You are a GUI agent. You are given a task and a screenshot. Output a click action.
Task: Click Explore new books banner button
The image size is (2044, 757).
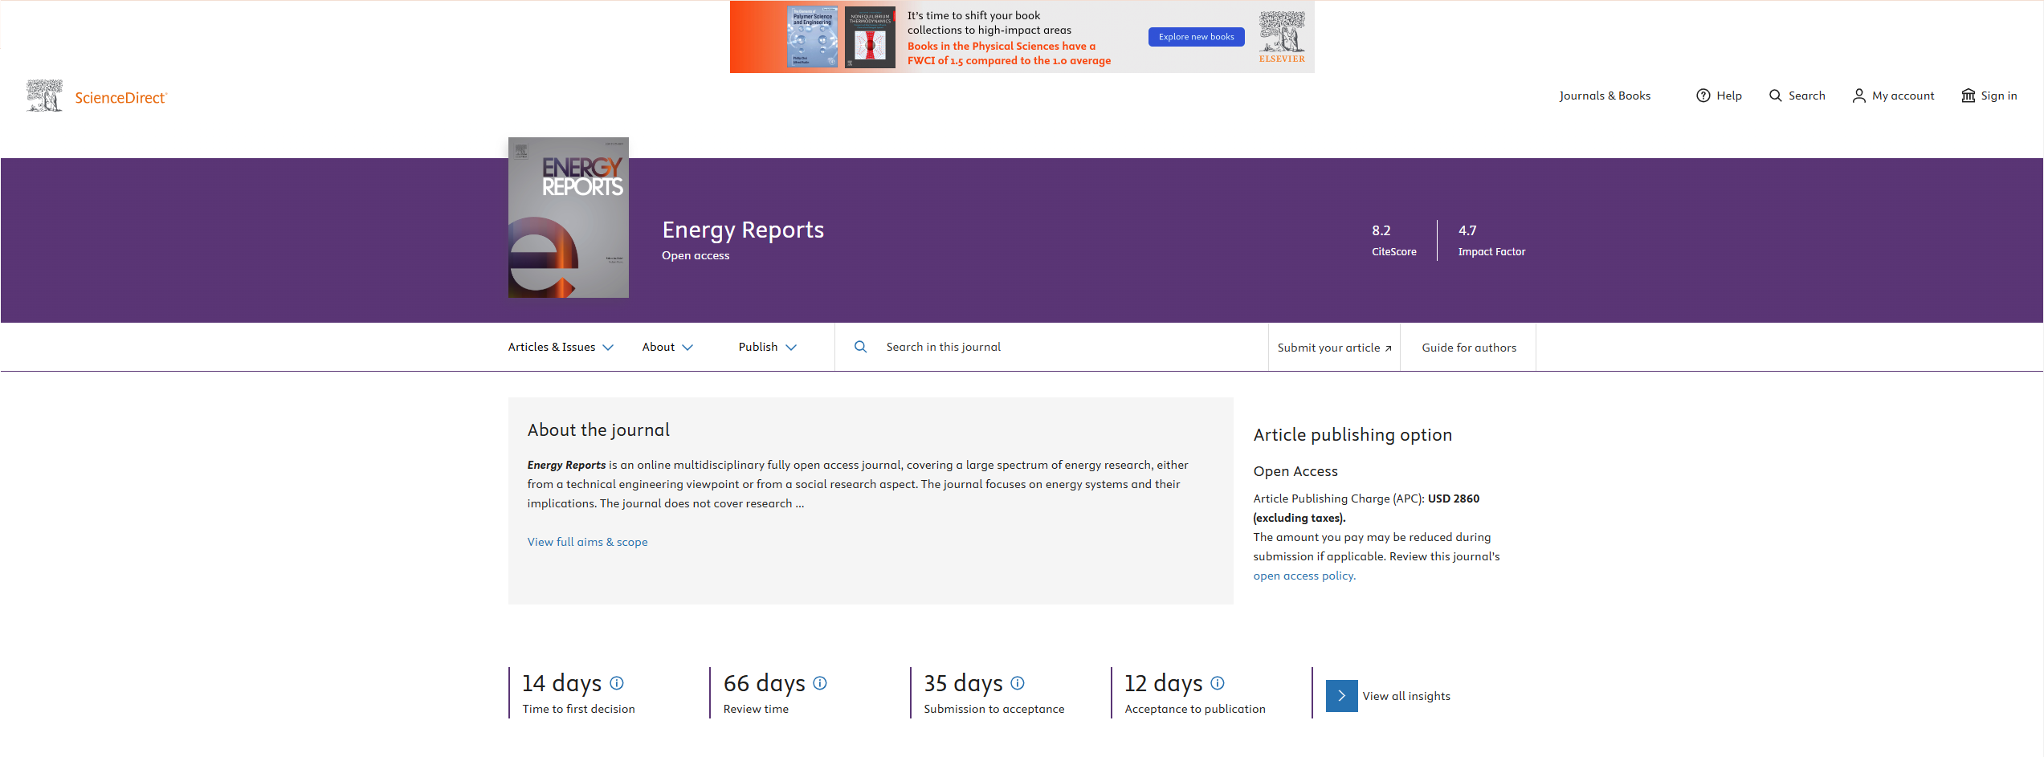tap(1196, 37)
